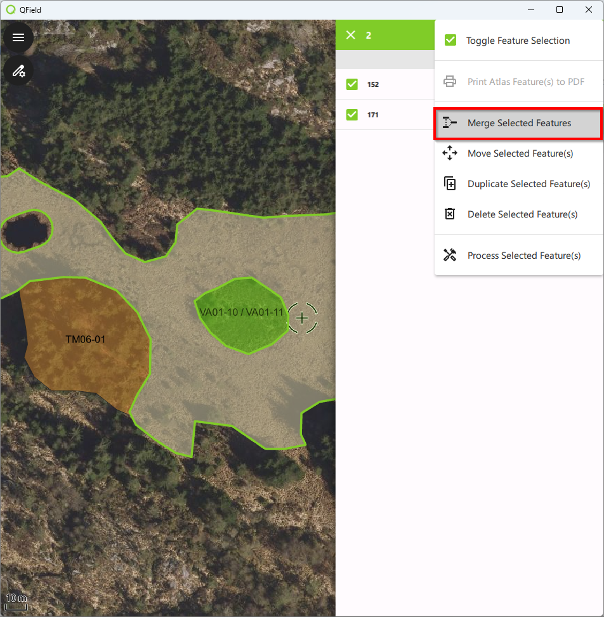This screenshot has width=604, height=617.
Task: Click the crosshair locator on the map
Action: [302, 318]
